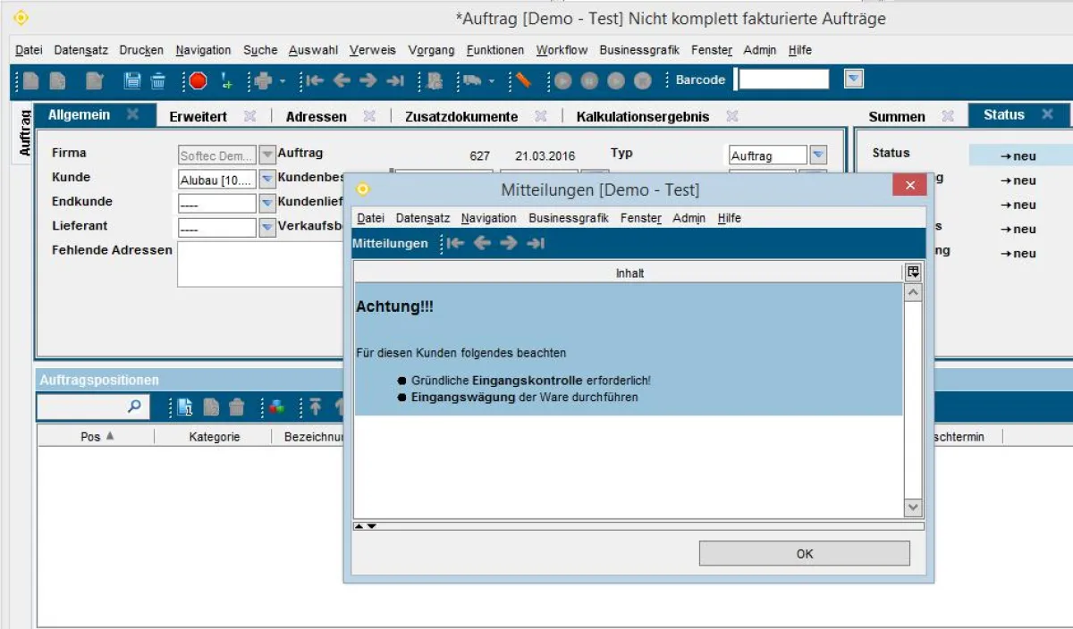Open the Workflow menu
1073x629 pixels.
click(x=562, y=50)
